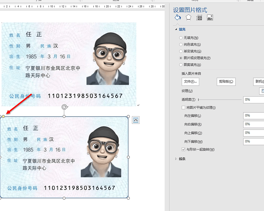Open the 纹理 texture dropdown
Image resolution: width=264 pixels, height=211 pixels.
coord(262,91)
